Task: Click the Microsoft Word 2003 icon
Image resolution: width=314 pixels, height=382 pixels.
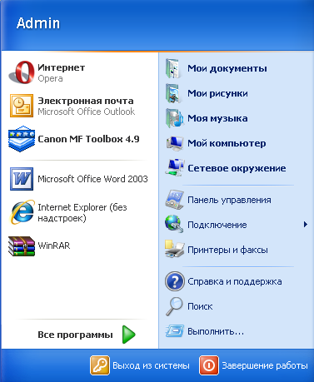Action: [x=22, y=179]
